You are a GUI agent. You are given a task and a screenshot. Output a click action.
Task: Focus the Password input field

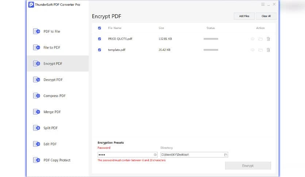click(x=127, y=155)
